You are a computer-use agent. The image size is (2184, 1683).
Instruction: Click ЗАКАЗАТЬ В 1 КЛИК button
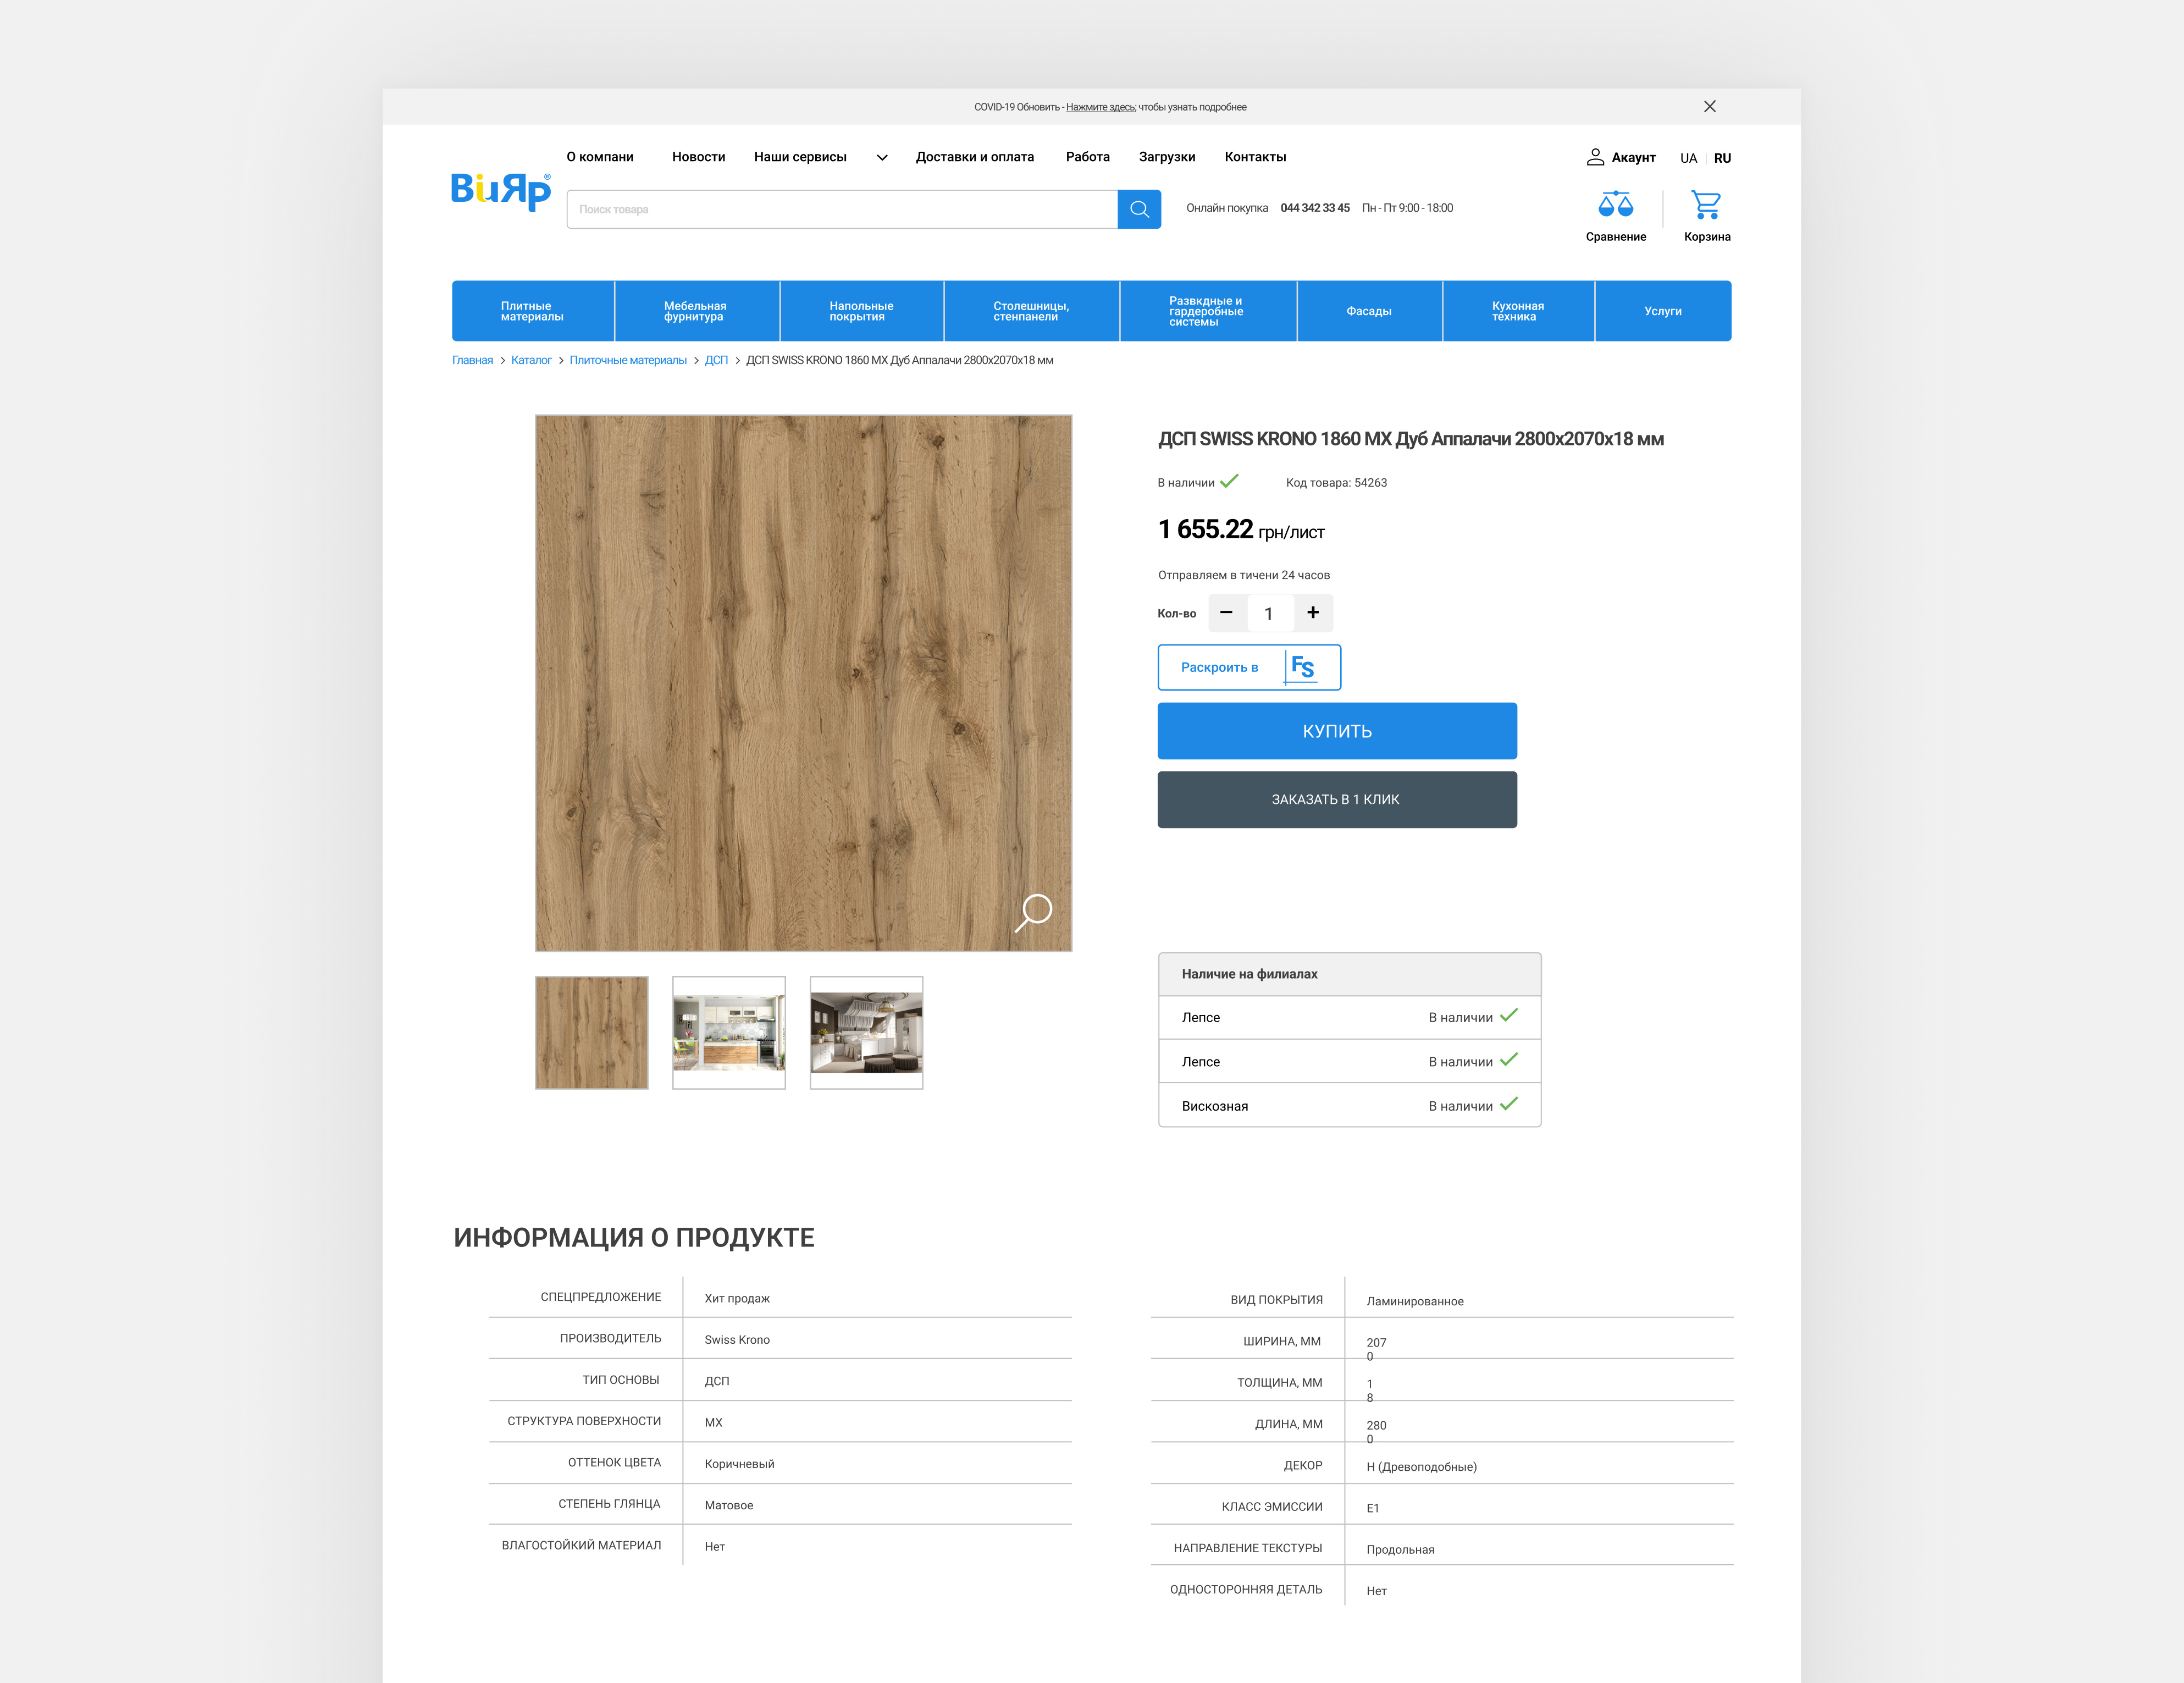(x=1336, y=799)
